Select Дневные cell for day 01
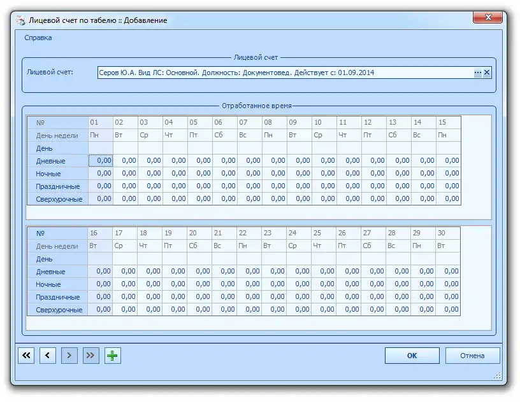The image size is (520, 402). click(101, 161)
